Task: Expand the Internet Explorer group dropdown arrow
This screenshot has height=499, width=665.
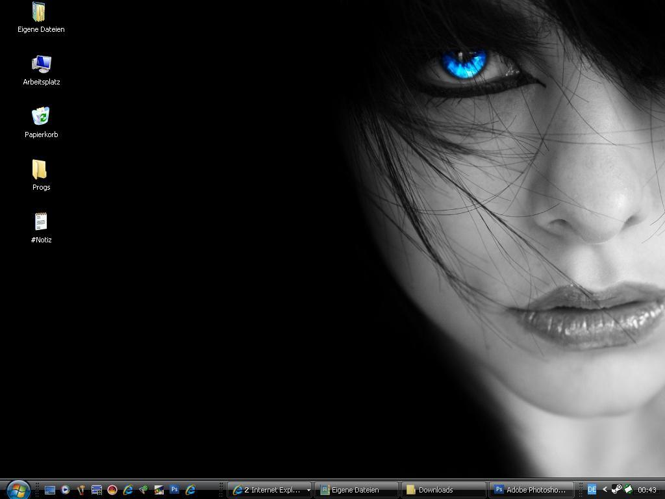Action: tap(308, 491)
